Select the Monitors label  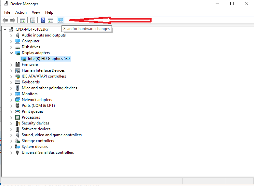(30, 93)
